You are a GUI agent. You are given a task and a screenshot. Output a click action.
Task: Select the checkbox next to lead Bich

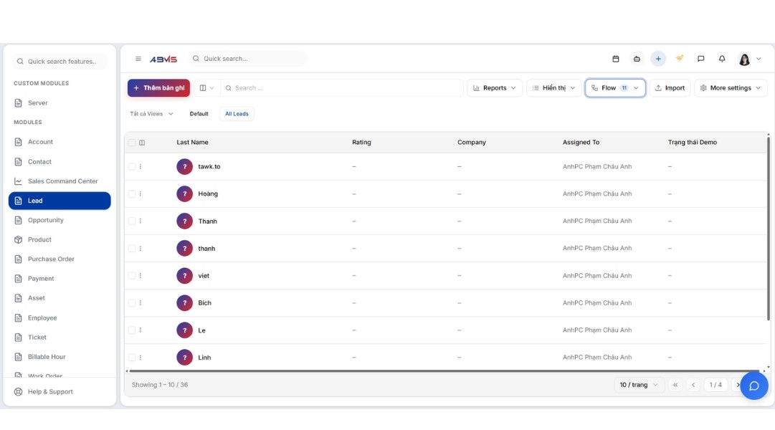[131, 302]
